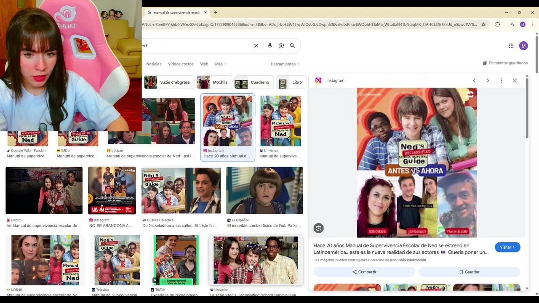Open Chrome extensions puzzle icon
539x303 pixels.
497,24
